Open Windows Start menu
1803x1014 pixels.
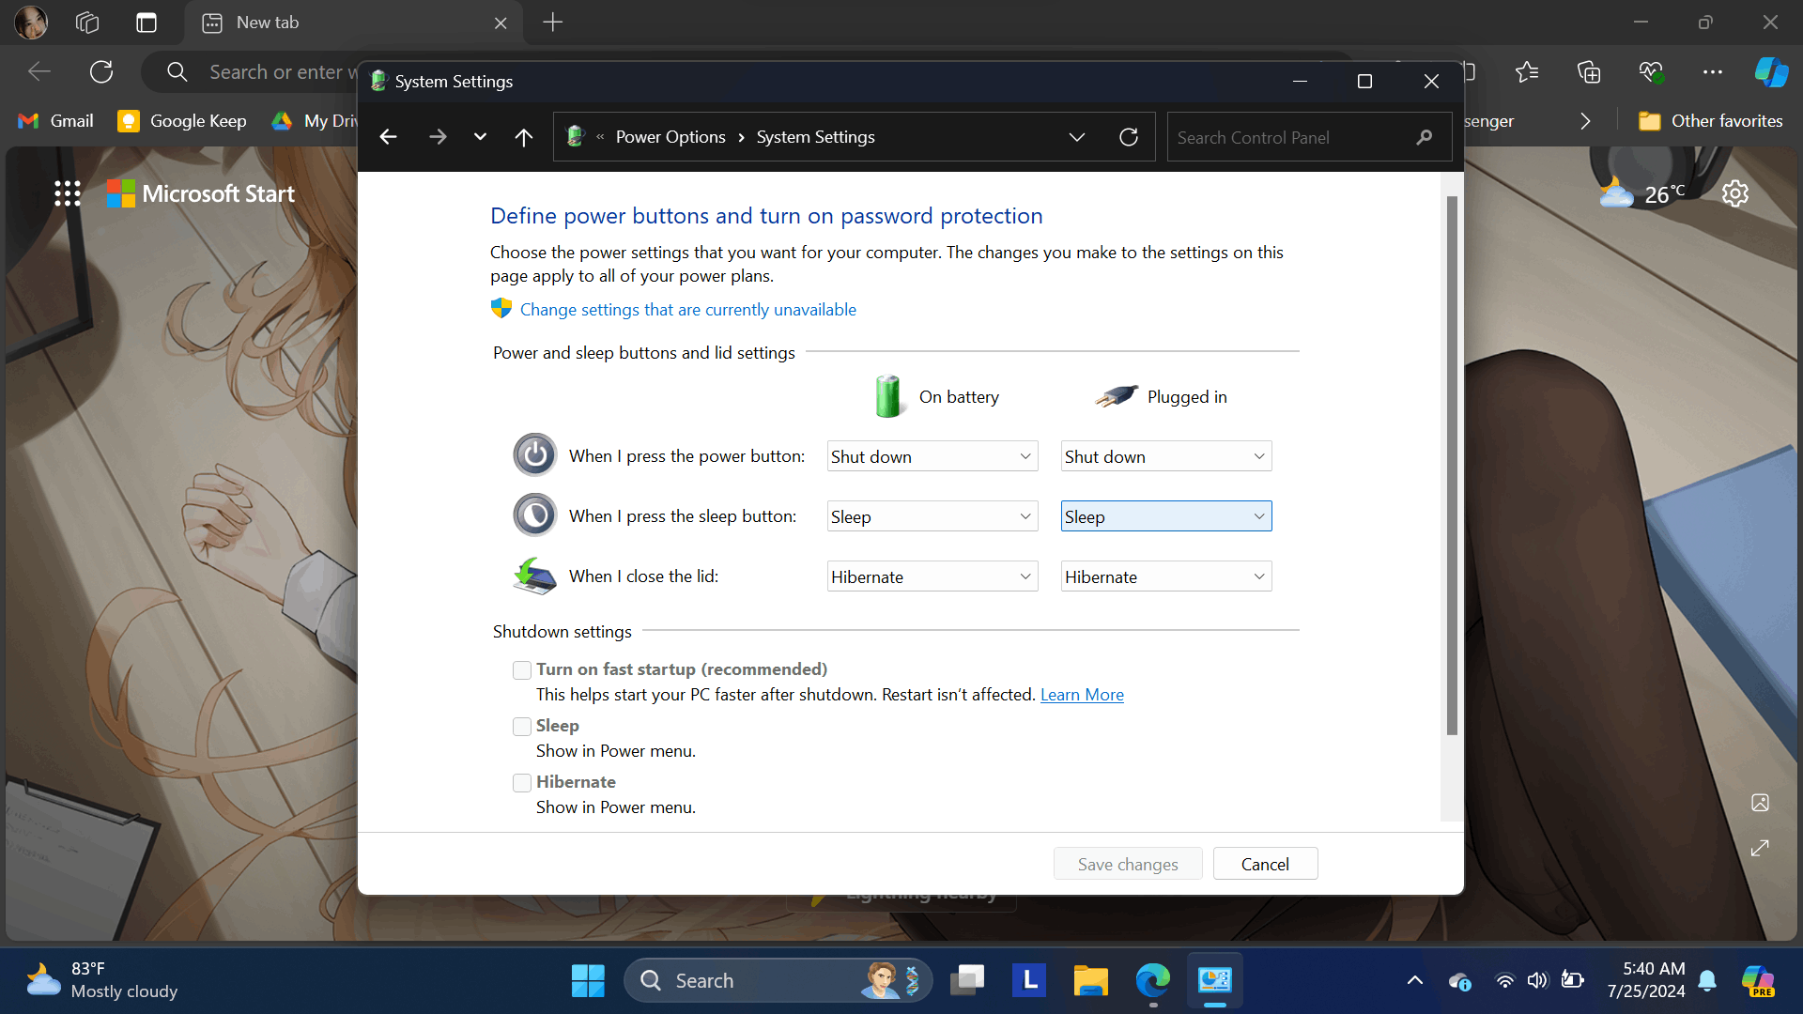(x=588, y=981)
